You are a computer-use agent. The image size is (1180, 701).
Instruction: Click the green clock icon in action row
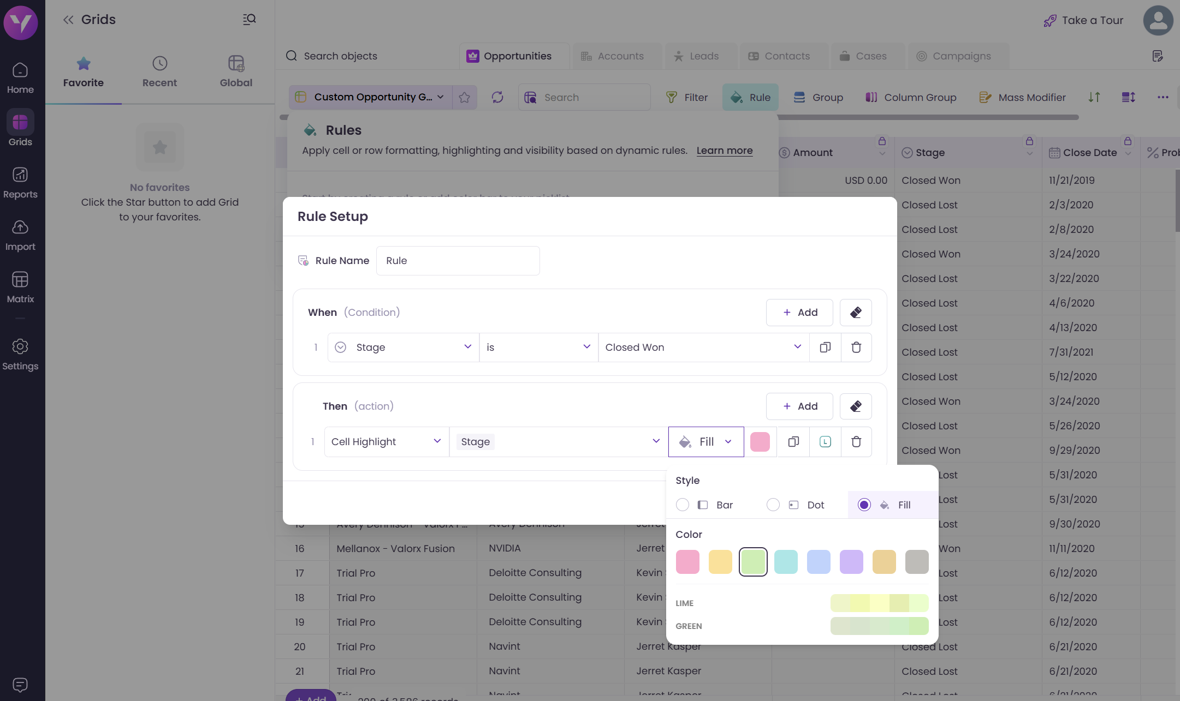[x=825, y=442]
